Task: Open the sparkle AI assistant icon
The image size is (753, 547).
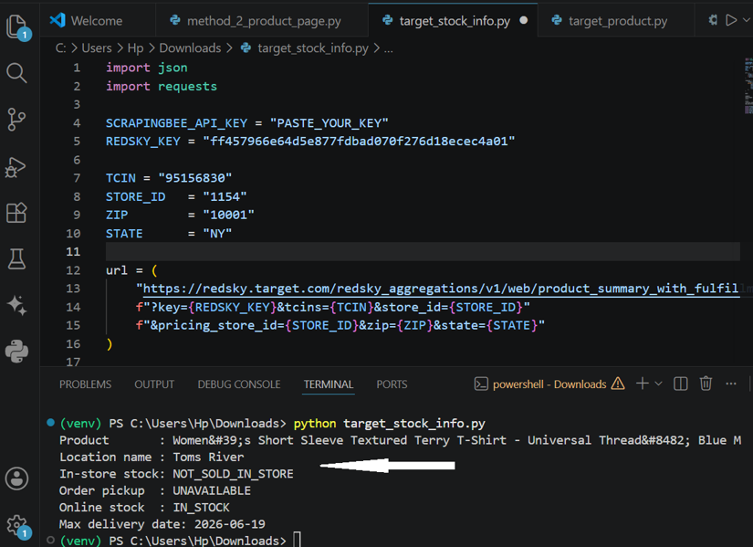Action: [16, 305]
